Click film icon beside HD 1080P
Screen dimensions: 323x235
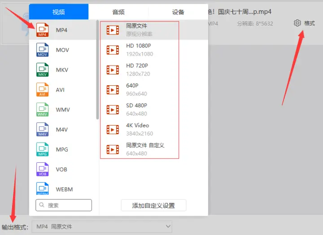click(113, 50)
